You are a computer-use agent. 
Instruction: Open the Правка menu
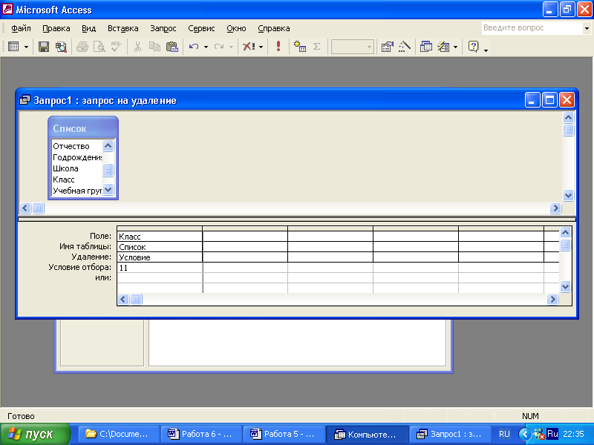(56, 28)
